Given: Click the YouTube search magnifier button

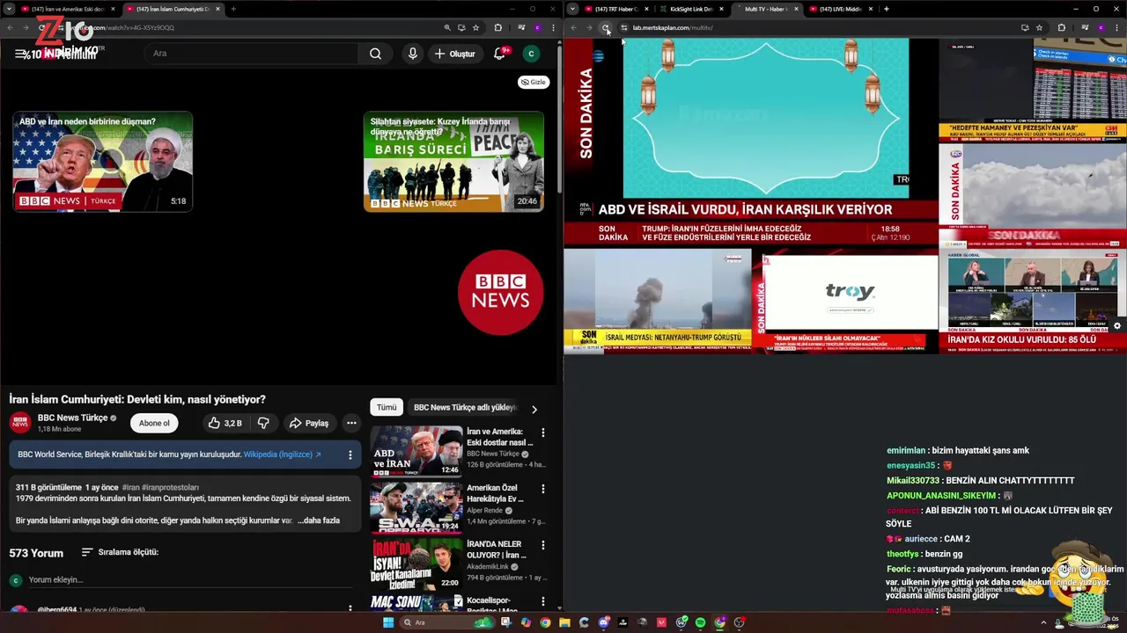Looking at the screenshot, I should pyautogui.click(x=375, y=54).
